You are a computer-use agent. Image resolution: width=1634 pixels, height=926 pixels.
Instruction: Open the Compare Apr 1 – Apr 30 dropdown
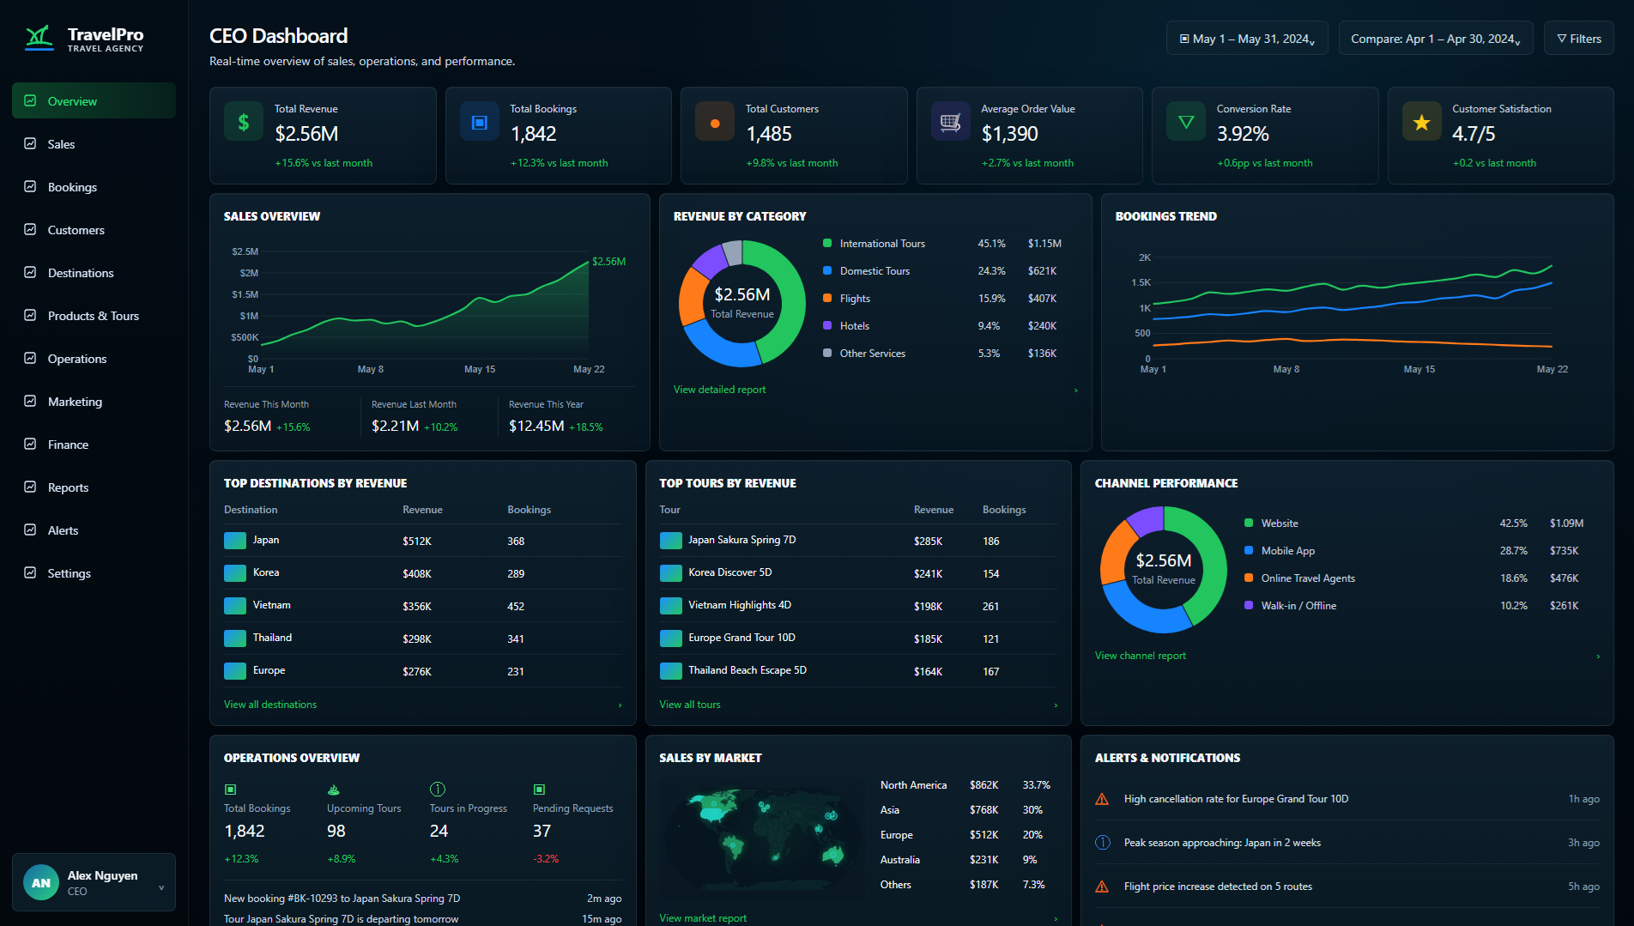(x=1436, y=39)
